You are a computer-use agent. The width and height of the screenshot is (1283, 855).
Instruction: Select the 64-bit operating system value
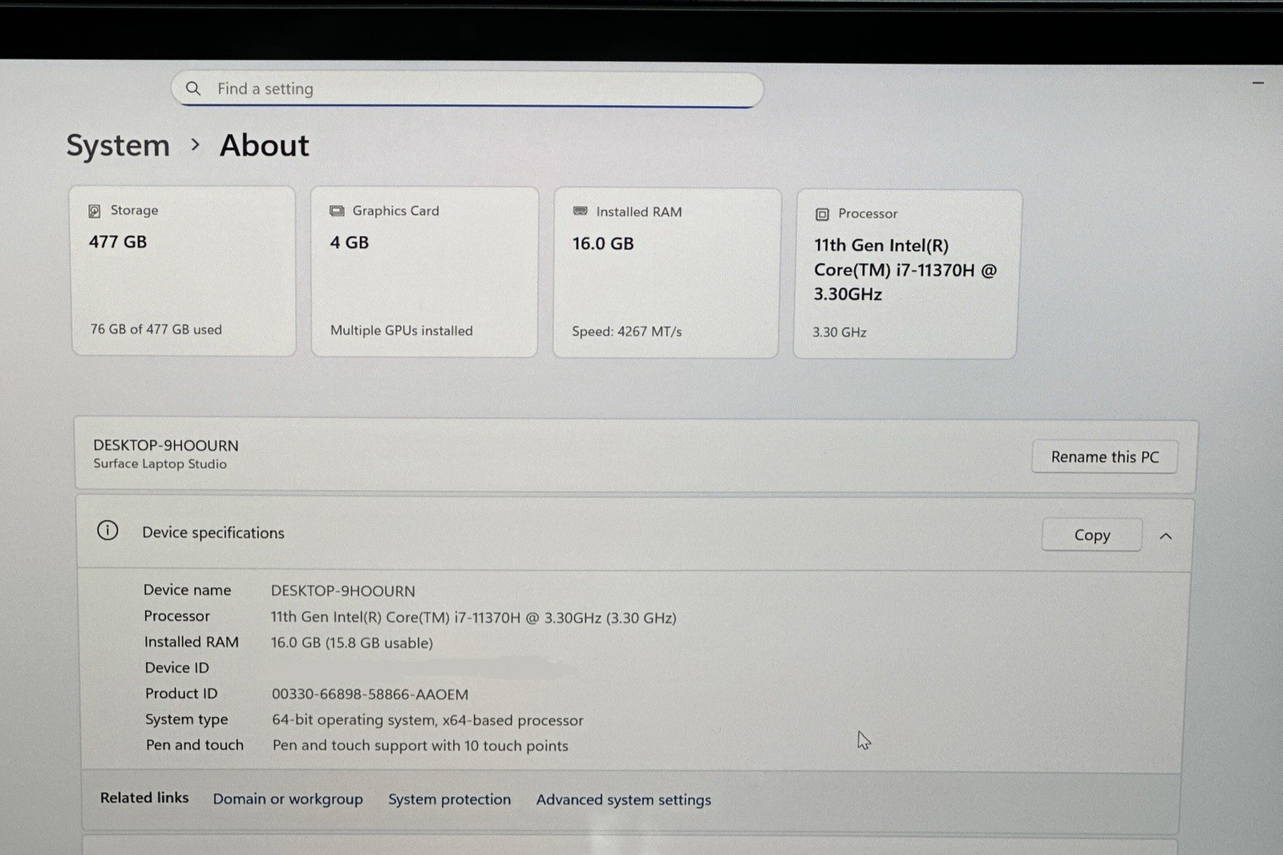[427, 720]
